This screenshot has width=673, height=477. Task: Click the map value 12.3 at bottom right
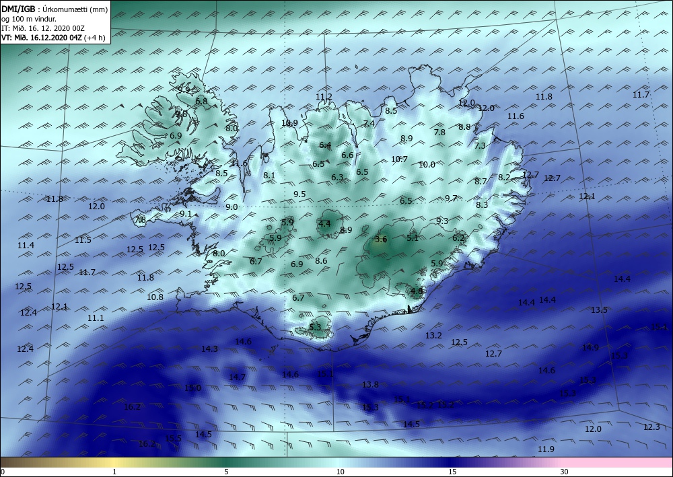(x=652, y=427)
